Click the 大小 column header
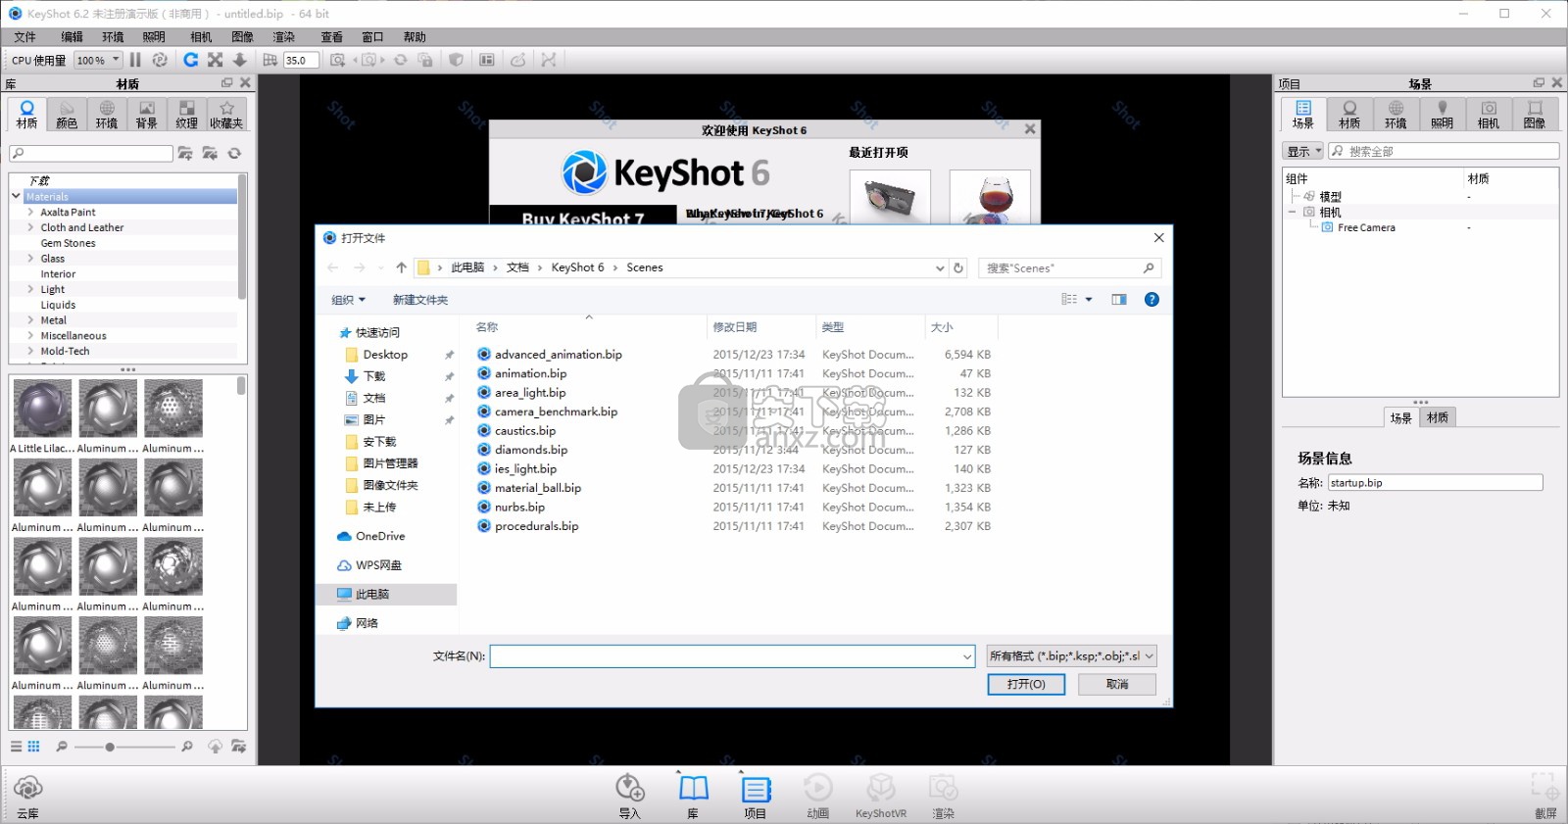This screenshot has height=824, width=1568. (960, 327)
